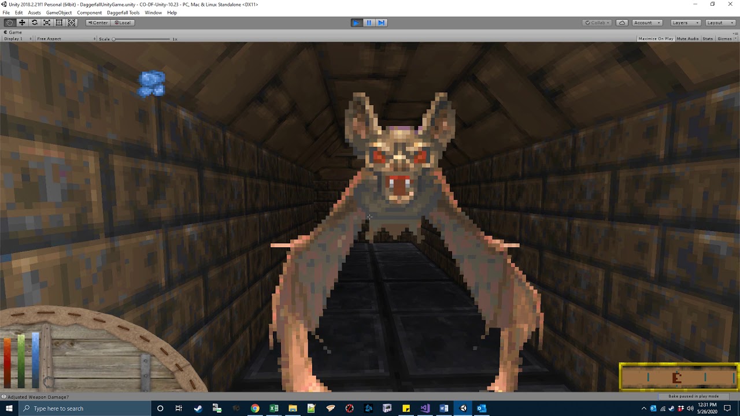
Task: Open the Window menu
Action: pos(153,13)
